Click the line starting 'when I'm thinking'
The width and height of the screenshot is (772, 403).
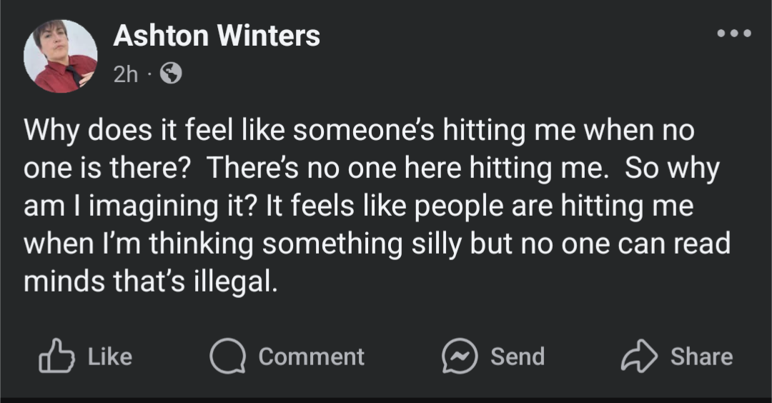click(x=377, y=244)
